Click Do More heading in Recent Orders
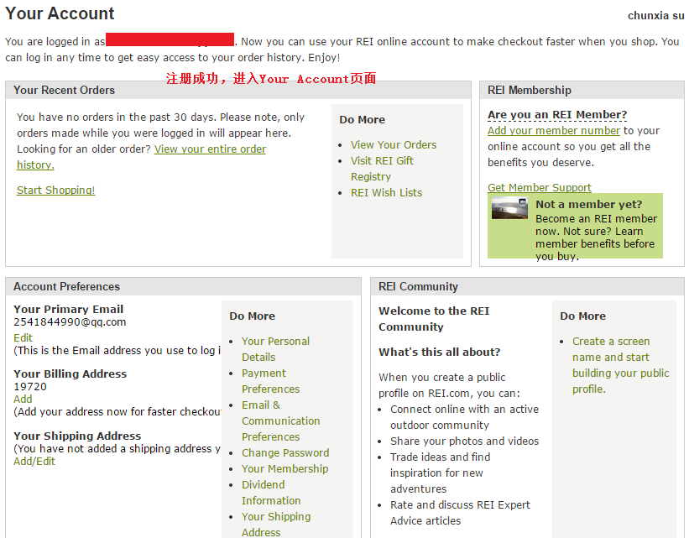Image resolution: width=689 pixels, height=538 pixels. point(362,120)
